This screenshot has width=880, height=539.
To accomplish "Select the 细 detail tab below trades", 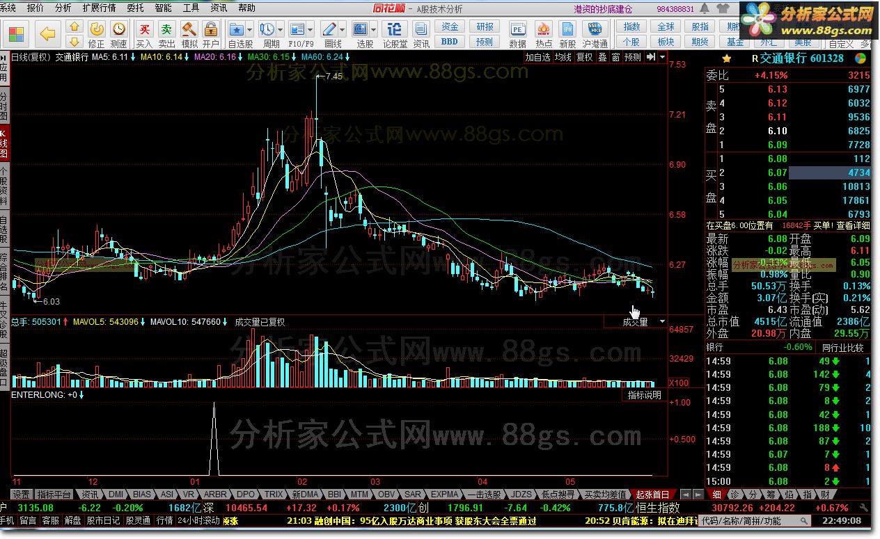I will 716,494.
